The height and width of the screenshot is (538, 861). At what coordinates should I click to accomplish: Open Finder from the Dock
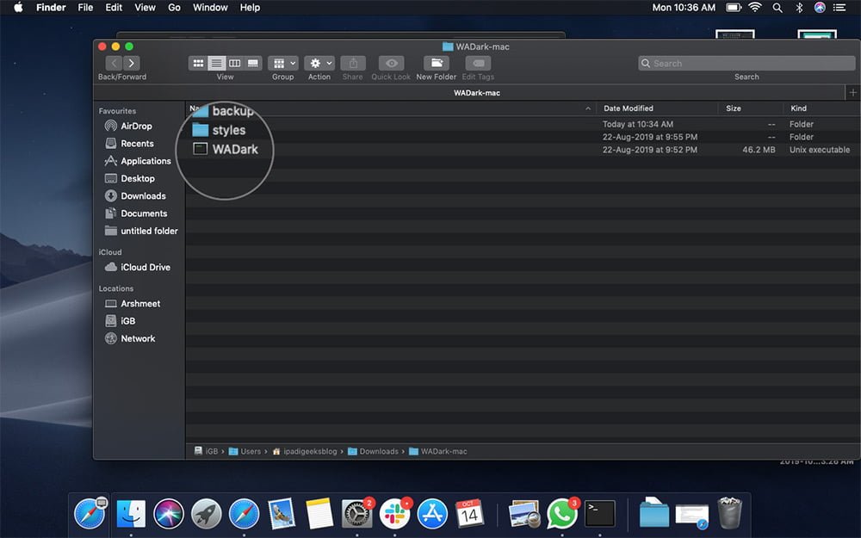(131, 515)
